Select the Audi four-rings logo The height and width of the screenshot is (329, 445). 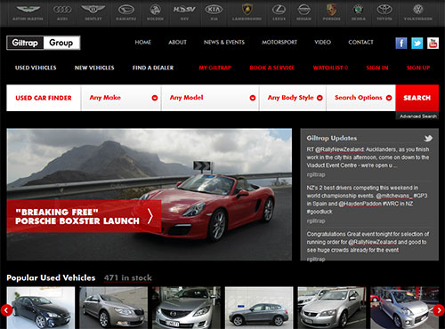point(62,12)
